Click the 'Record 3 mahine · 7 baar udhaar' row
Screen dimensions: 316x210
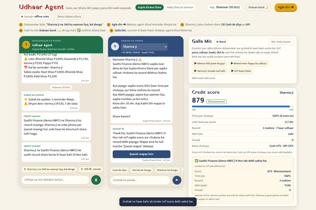(243, 128)
